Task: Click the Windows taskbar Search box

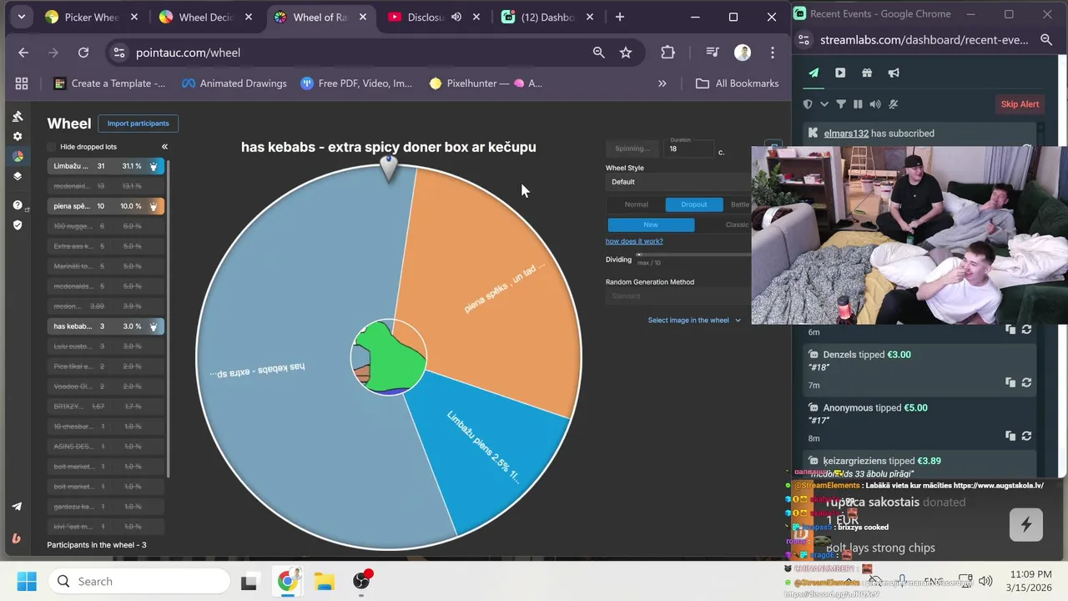Action: (139, 581)
